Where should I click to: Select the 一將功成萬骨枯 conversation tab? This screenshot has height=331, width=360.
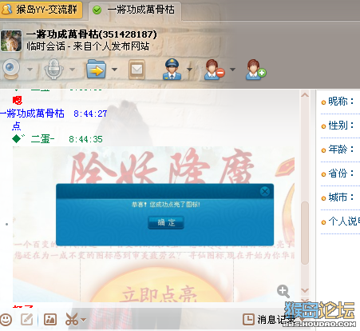click(135, 10)
